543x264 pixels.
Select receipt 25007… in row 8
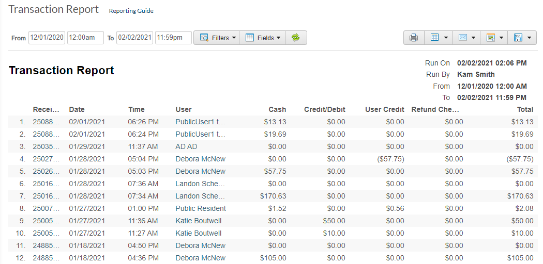tap(47, 209)
